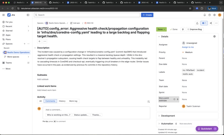Bookmark this page with star icon
Screen dimensions: 224x135
(x=190, y=8)
